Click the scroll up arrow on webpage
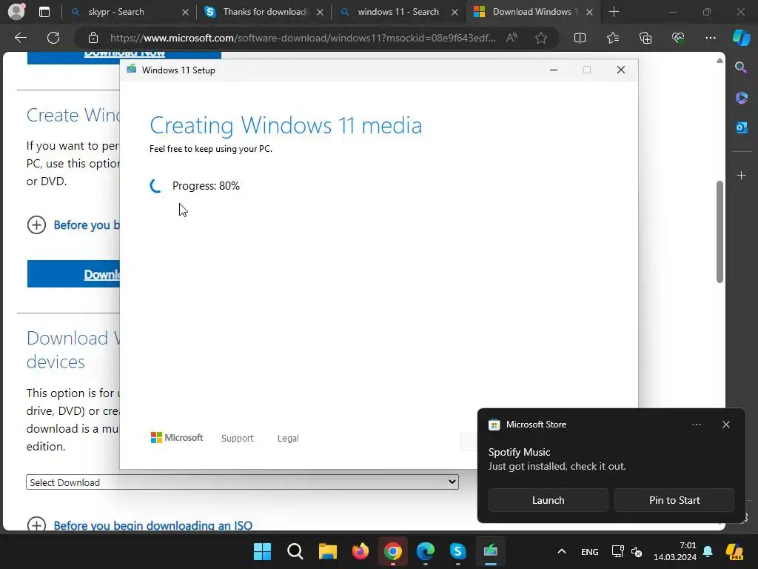The width and height of the screenshot is (758, 569). (x=720, y=61)
